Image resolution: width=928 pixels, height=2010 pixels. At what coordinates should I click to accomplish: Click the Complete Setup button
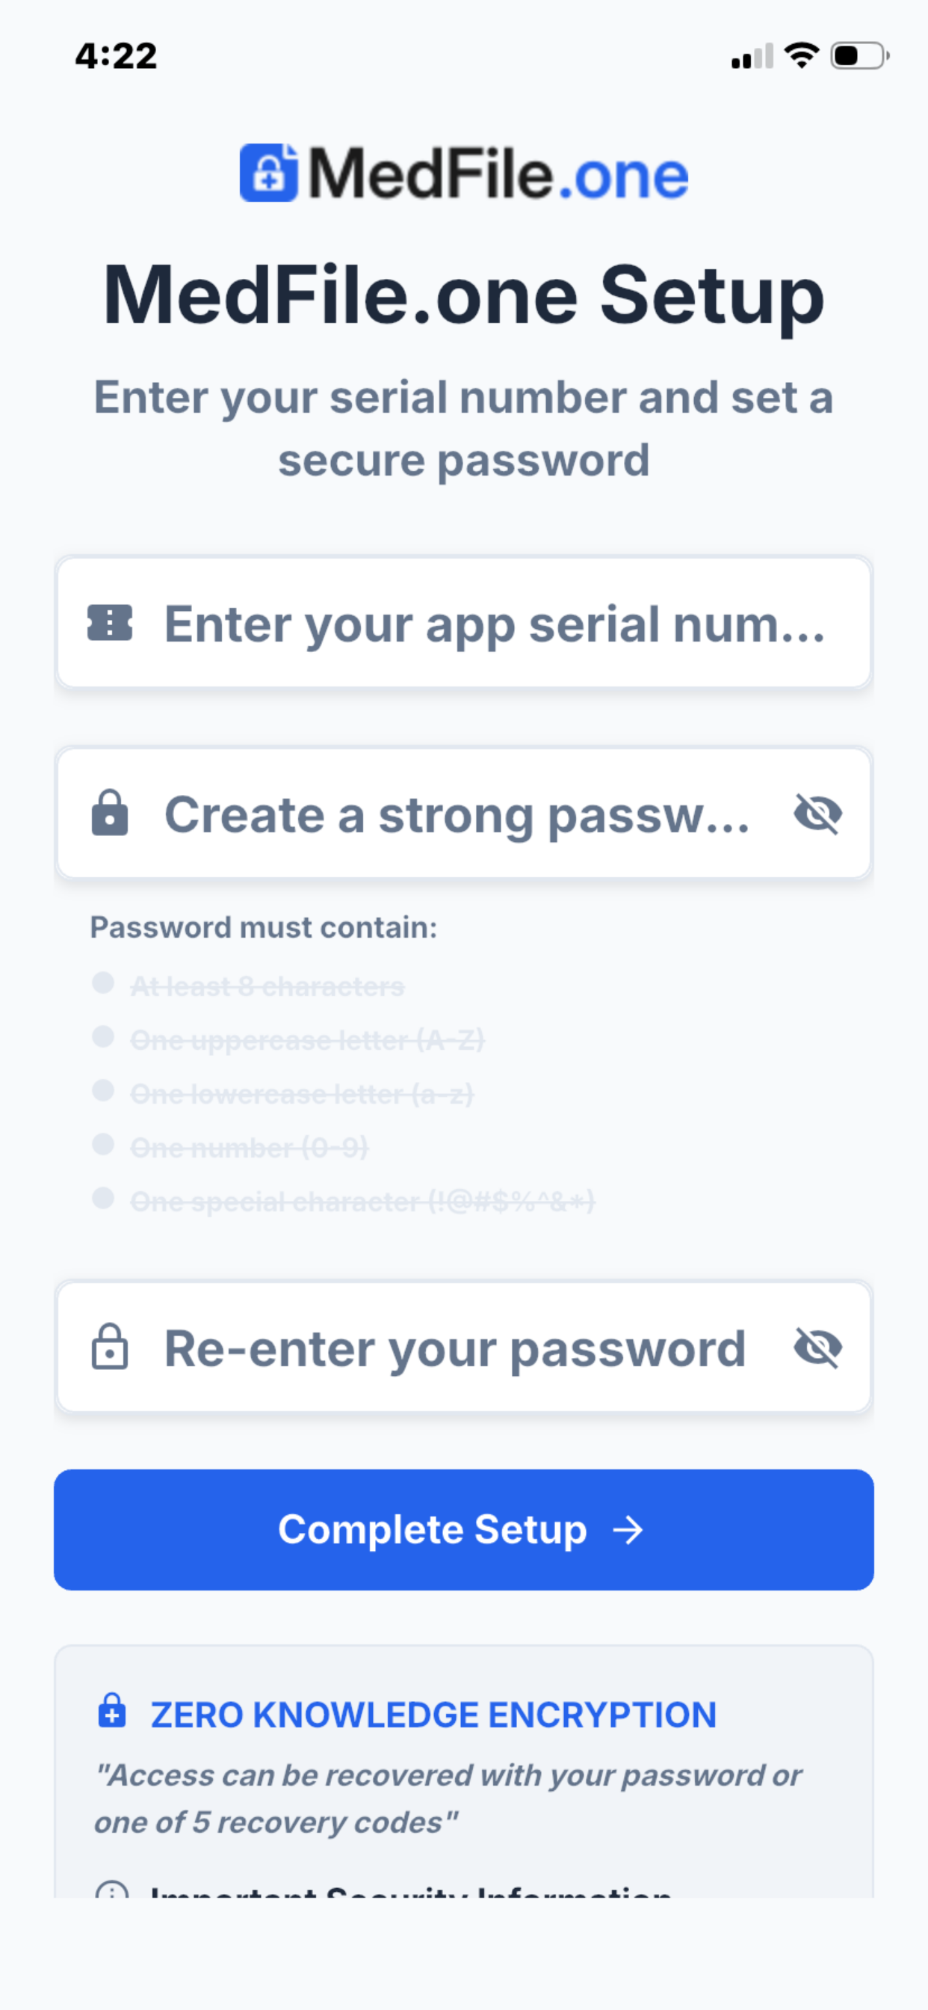(x=464, y=1530)
